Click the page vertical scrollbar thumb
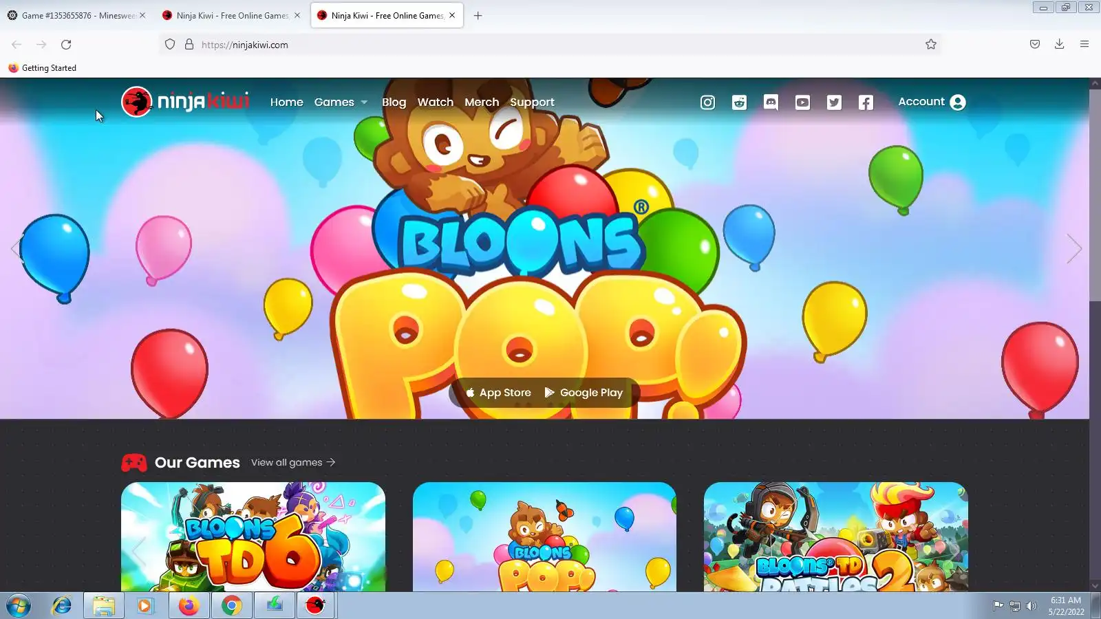 point(1095,194)
